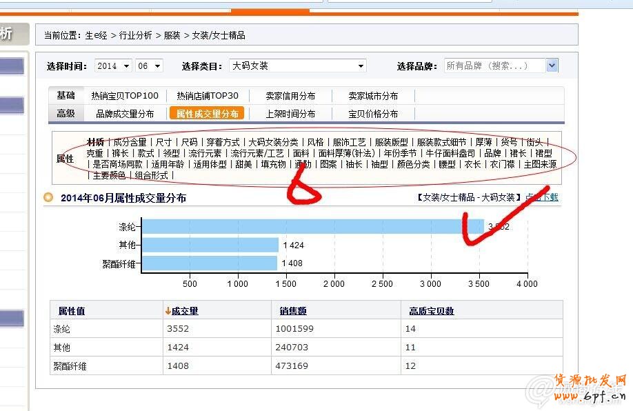Sort table by 销售额 column header

pyautogui.click(x=293, y=311)
